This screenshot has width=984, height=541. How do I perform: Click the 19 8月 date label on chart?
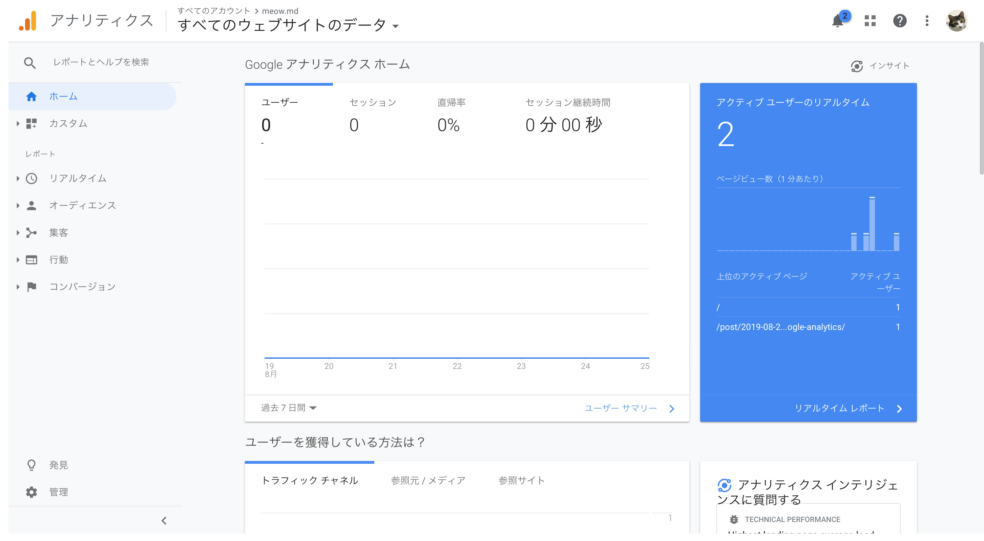270,370
